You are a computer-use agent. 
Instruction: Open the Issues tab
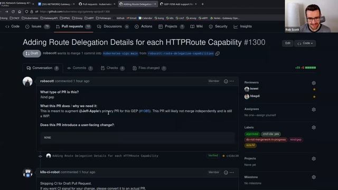tap(37, 26)
